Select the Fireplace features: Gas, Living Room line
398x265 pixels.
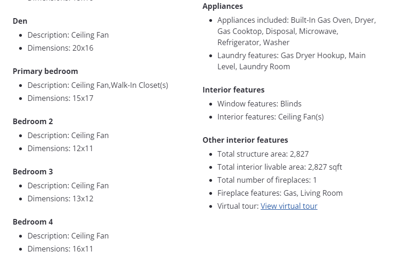coord(280,193)
